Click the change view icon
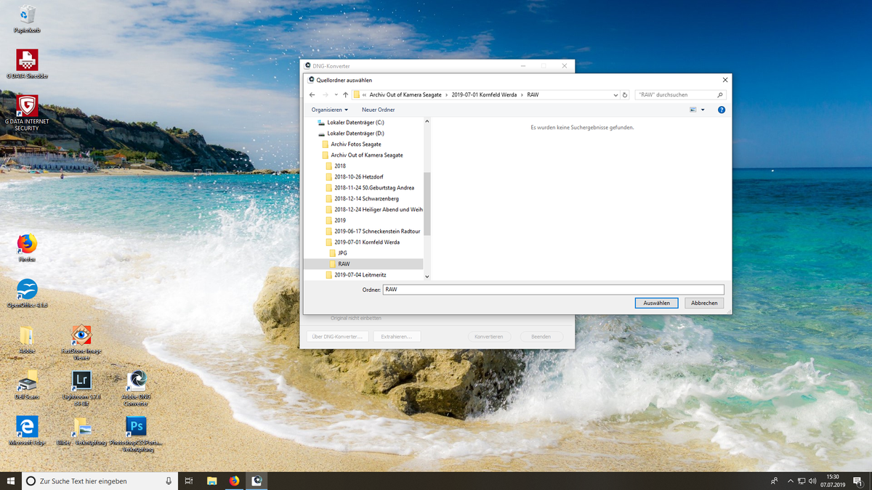This screenshot has width=872, height=490. tap(693, 110)
